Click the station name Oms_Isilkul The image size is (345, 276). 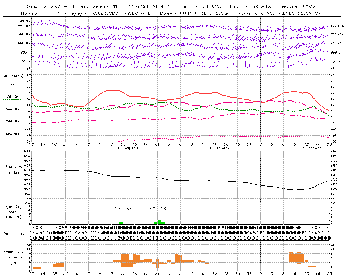[x=43, y=6]
